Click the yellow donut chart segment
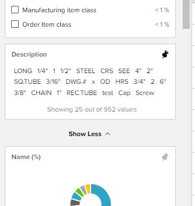 point(88,189)
